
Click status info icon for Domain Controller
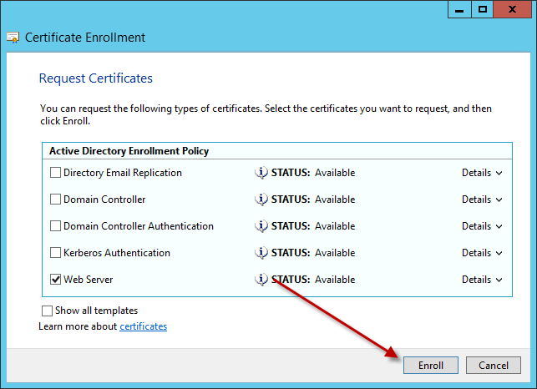[x=261, y=200]
